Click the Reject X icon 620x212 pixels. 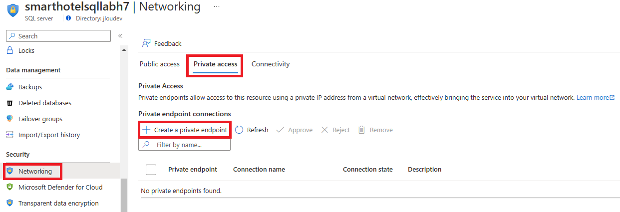tap(324, 130)
